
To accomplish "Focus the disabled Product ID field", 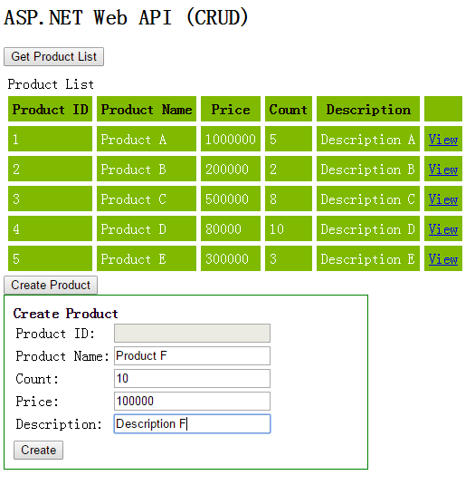I will tap(193, 333).
